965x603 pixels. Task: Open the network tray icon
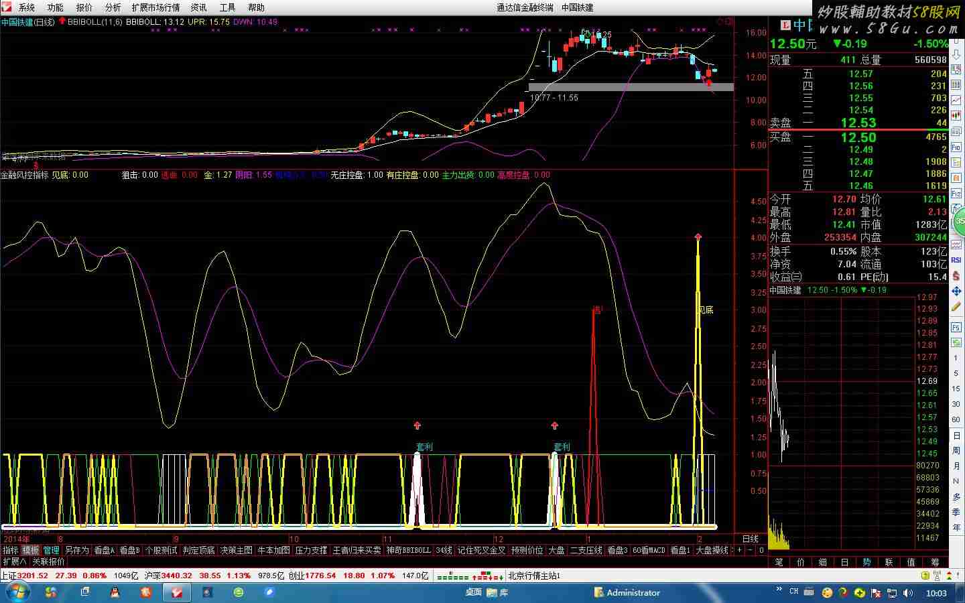coord(891,593)
